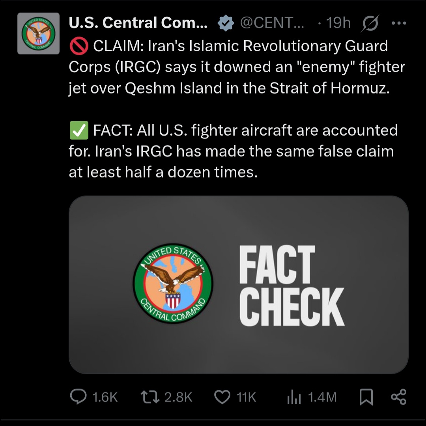Click the Central Command seal inside the image
The width and height of the screenshot is (426, 426).
(173, 284)
